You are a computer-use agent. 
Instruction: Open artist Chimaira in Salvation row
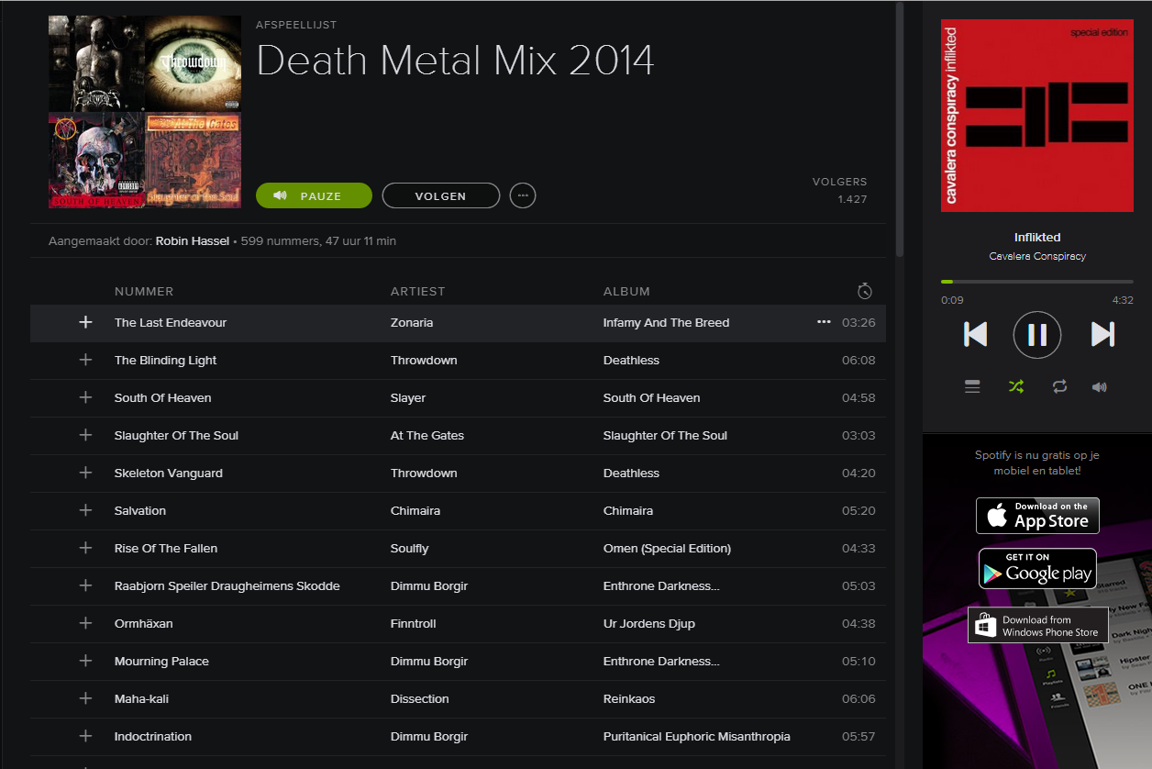tap(415, 510)
